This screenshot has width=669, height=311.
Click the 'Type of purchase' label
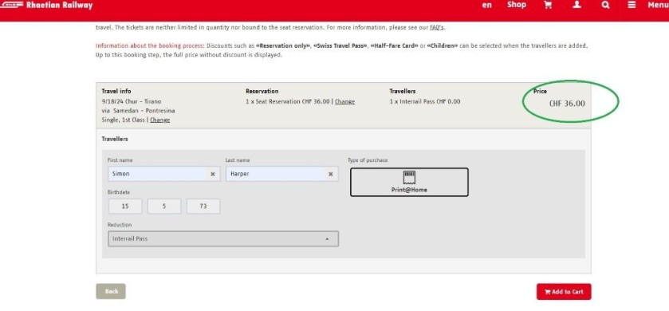click(368, 160)
